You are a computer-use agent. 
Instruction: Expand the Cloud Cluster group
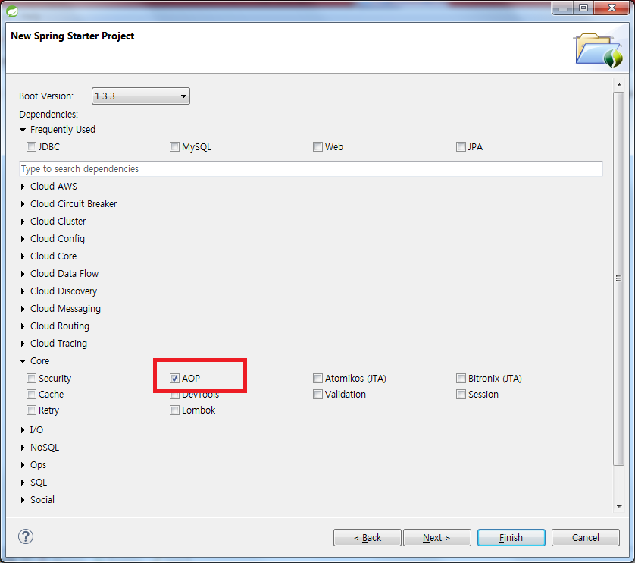pos(23,222)
